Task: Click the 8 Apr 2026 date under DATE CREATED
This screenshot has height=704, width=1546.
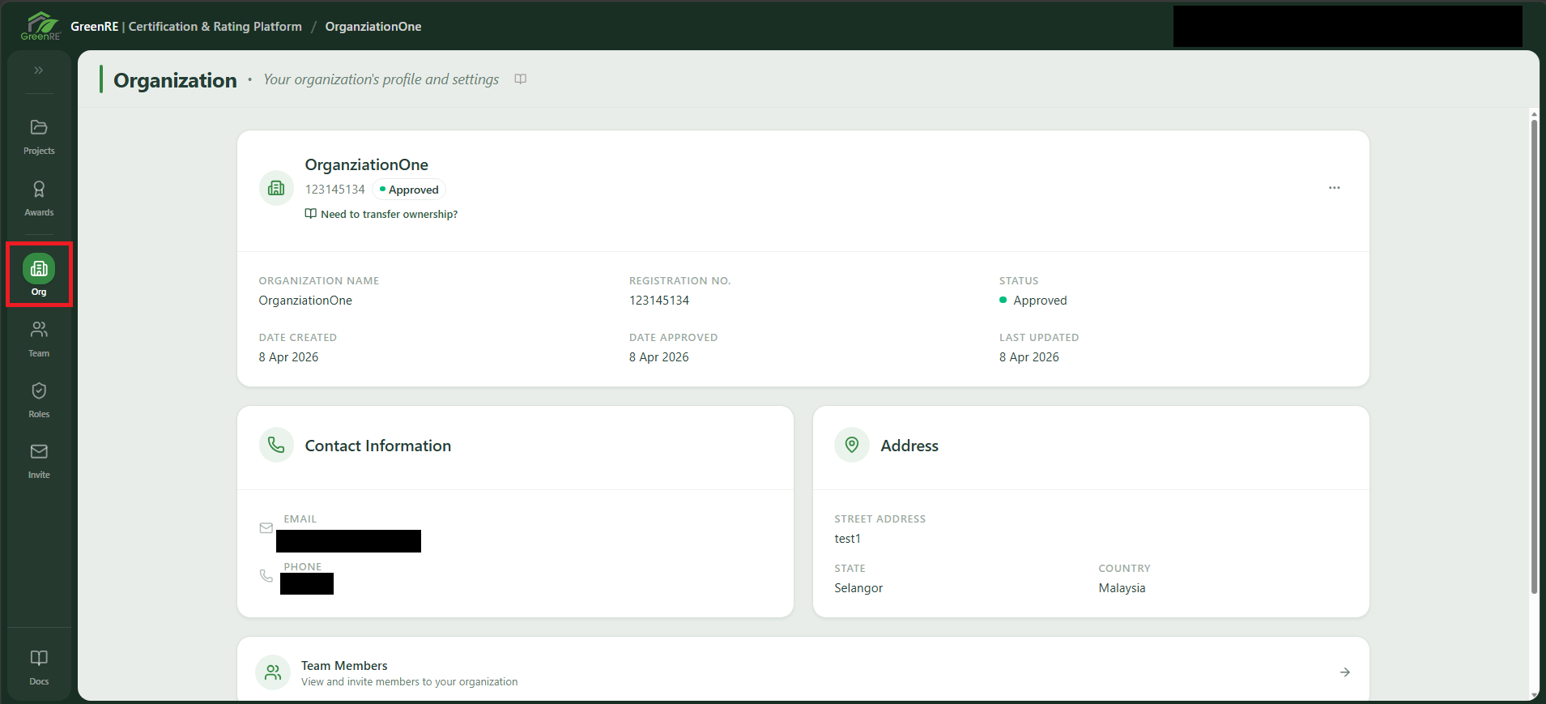Action: pos(288,357)
